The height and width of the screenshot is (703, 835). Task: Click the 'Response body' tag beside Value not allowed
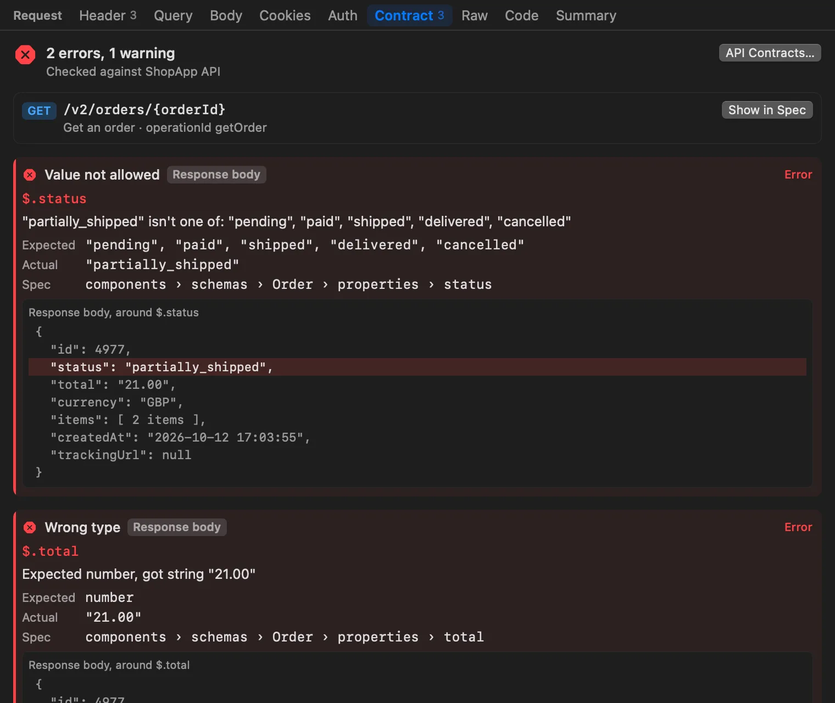pyautogui.click(x=216, y=175)
